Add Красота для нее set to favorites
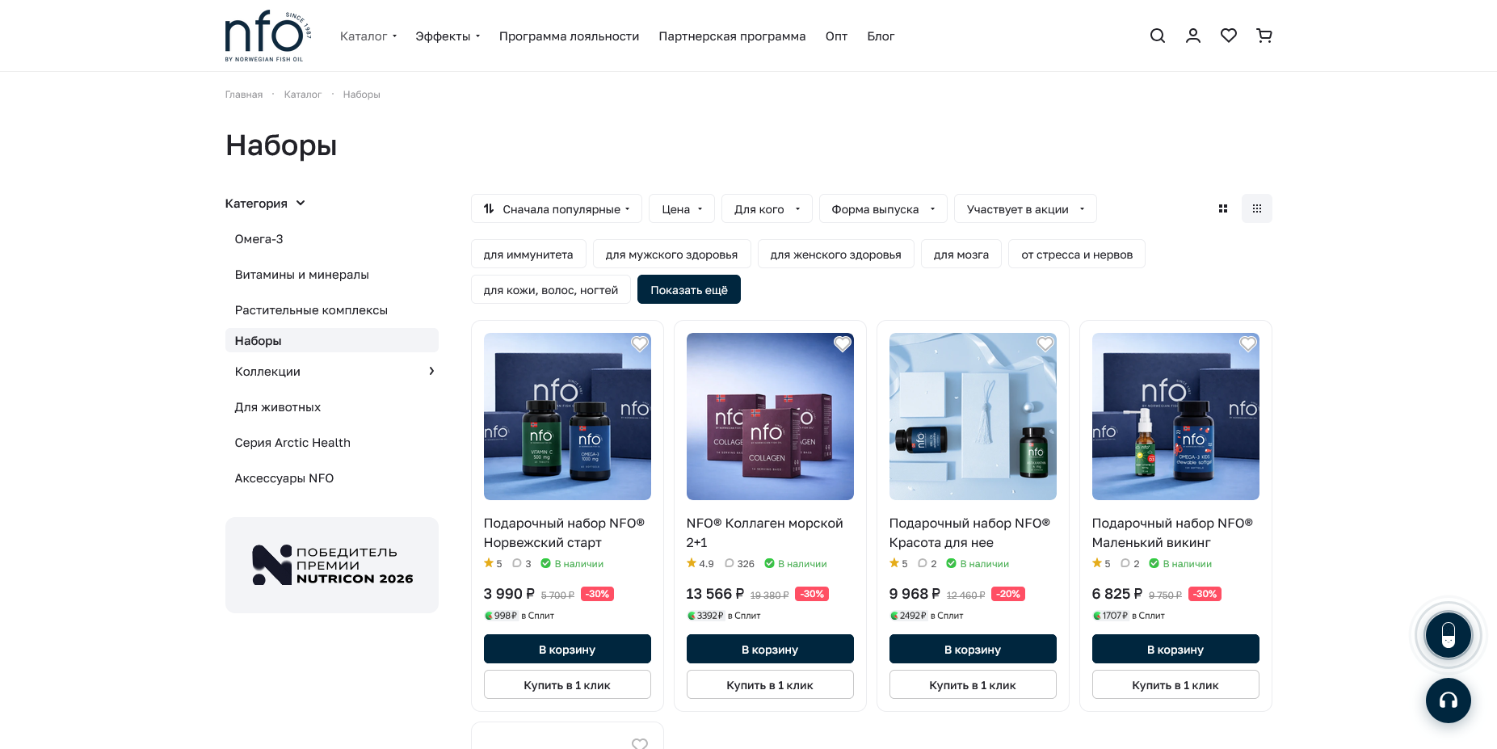The image size is (1497, 749). pyautogui.click(x=1045, y=344)
